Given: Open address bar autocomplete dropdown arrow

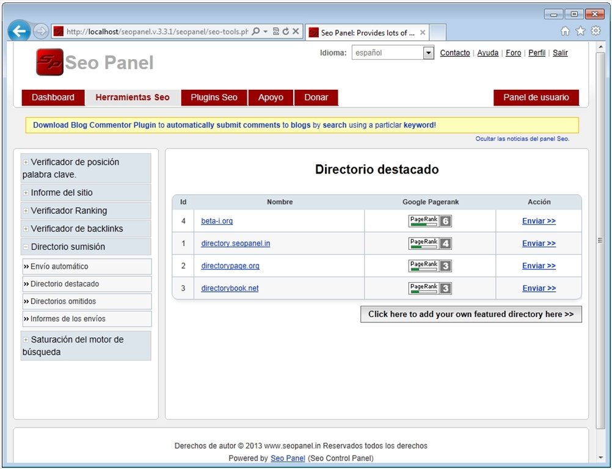Looking at the screenshot, I should pyautogui.click(x=266, y=32).
